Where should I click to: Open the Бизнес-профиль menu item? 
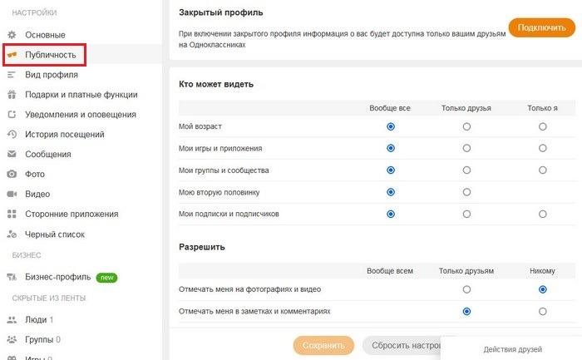click(58, 277)
